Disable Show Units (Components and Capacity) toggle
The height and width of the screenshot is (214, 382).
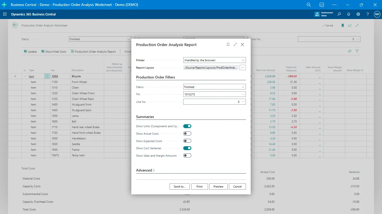click(x=187, y=126)
